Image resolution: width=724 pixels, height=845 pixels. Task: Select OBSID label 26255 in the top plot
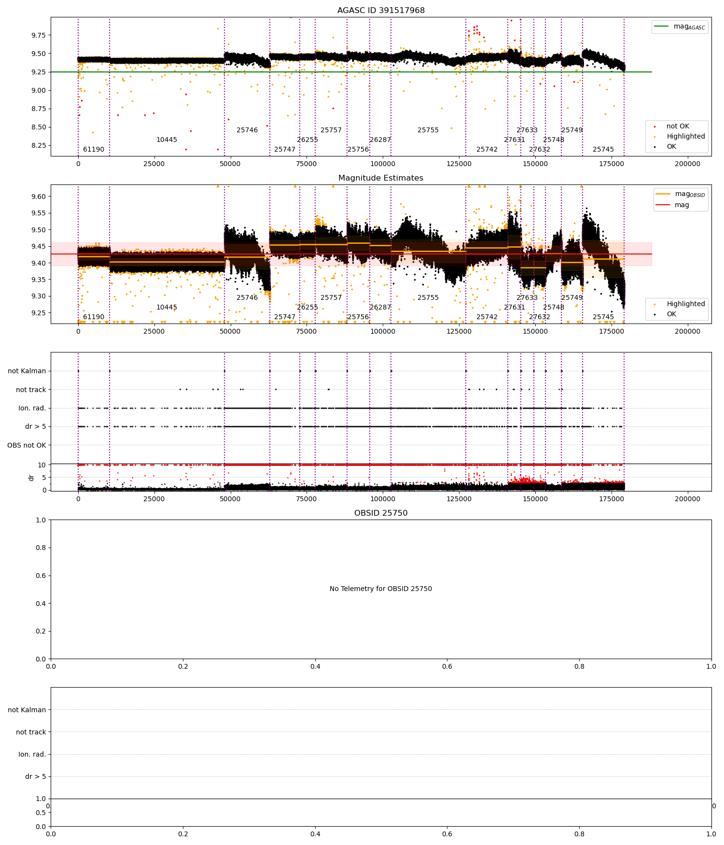point(307,140)
